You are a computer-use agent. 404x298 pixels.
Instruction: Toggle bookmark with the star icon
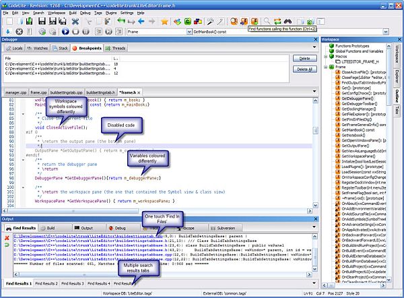coord(164,22)
